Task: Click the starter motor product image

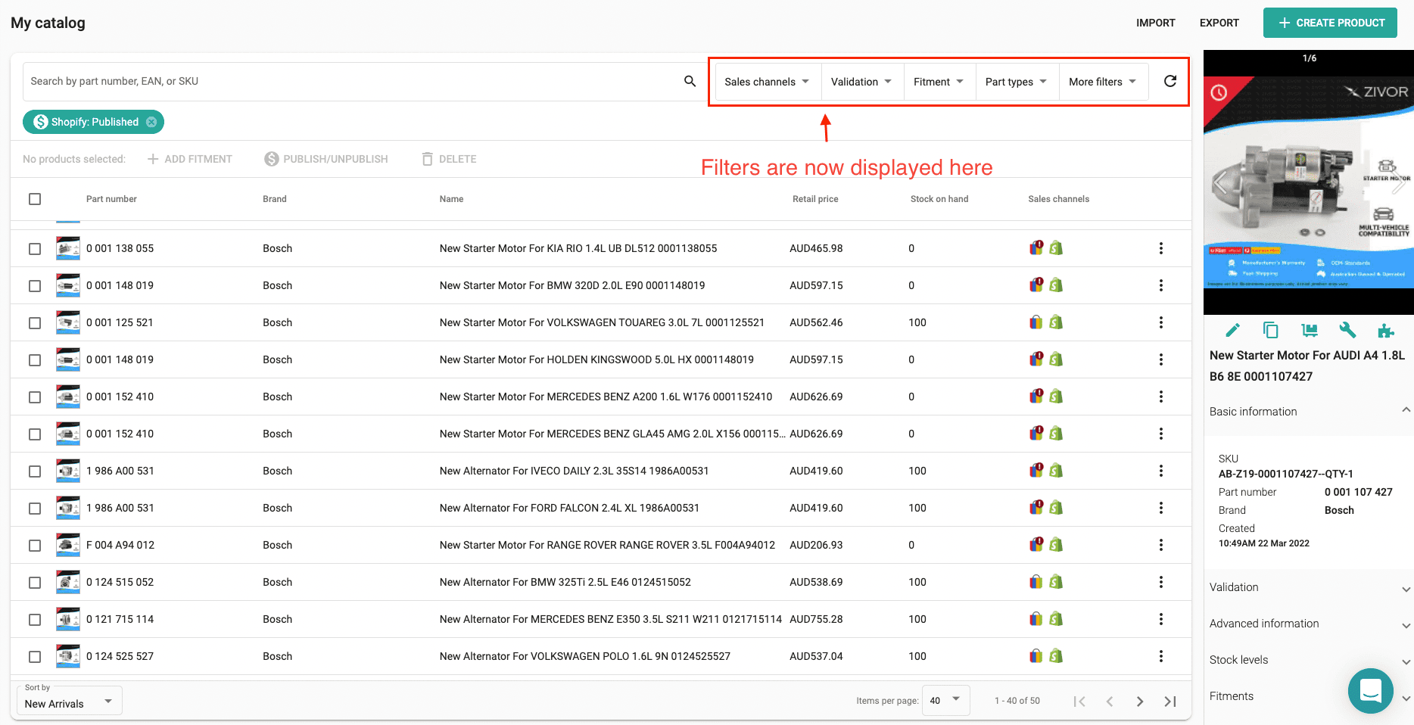Action: [1309, 182]
